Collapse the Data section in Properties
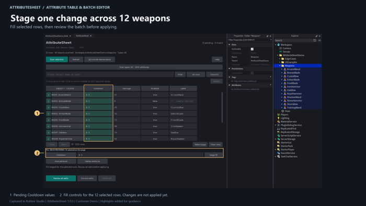The image size is (366, 206). 229,44
